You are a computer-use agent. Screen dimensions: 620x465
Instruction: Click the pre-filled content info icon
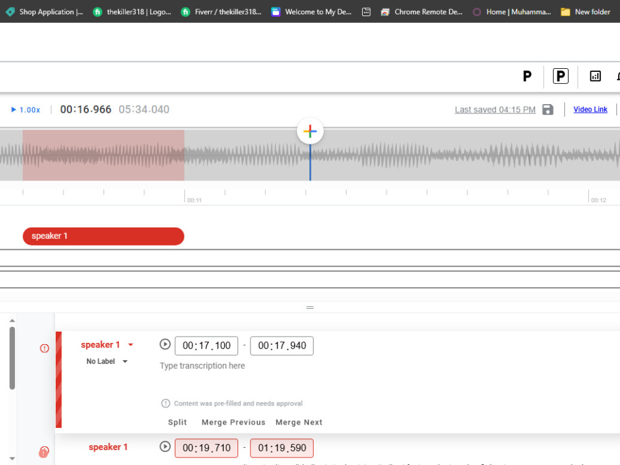click(x=166, y=404)
